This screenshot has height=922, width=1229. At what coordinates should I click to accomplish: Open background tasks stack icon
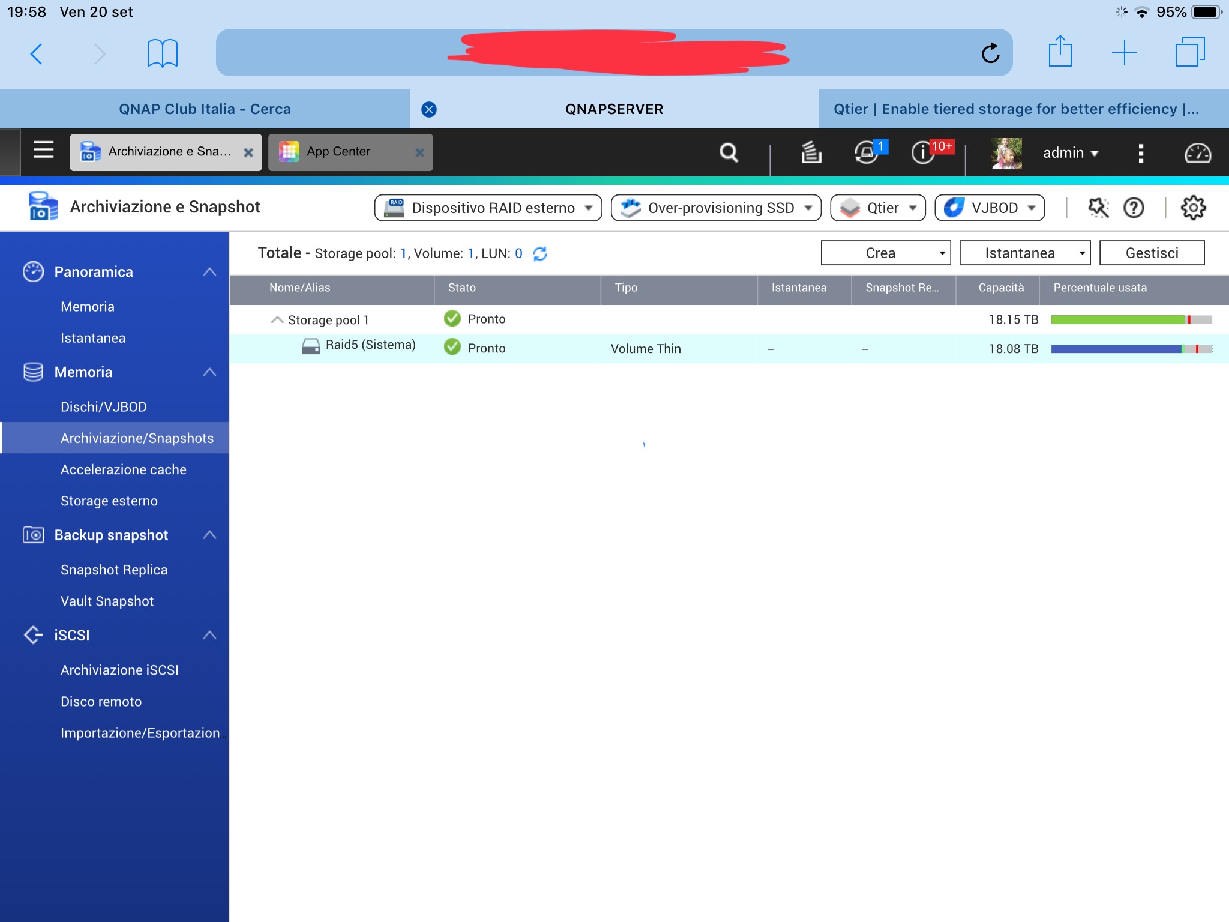tap(811, 152)
